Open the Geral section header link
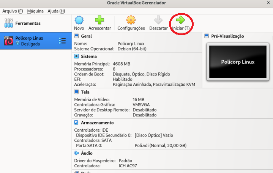 click(86, 36)
